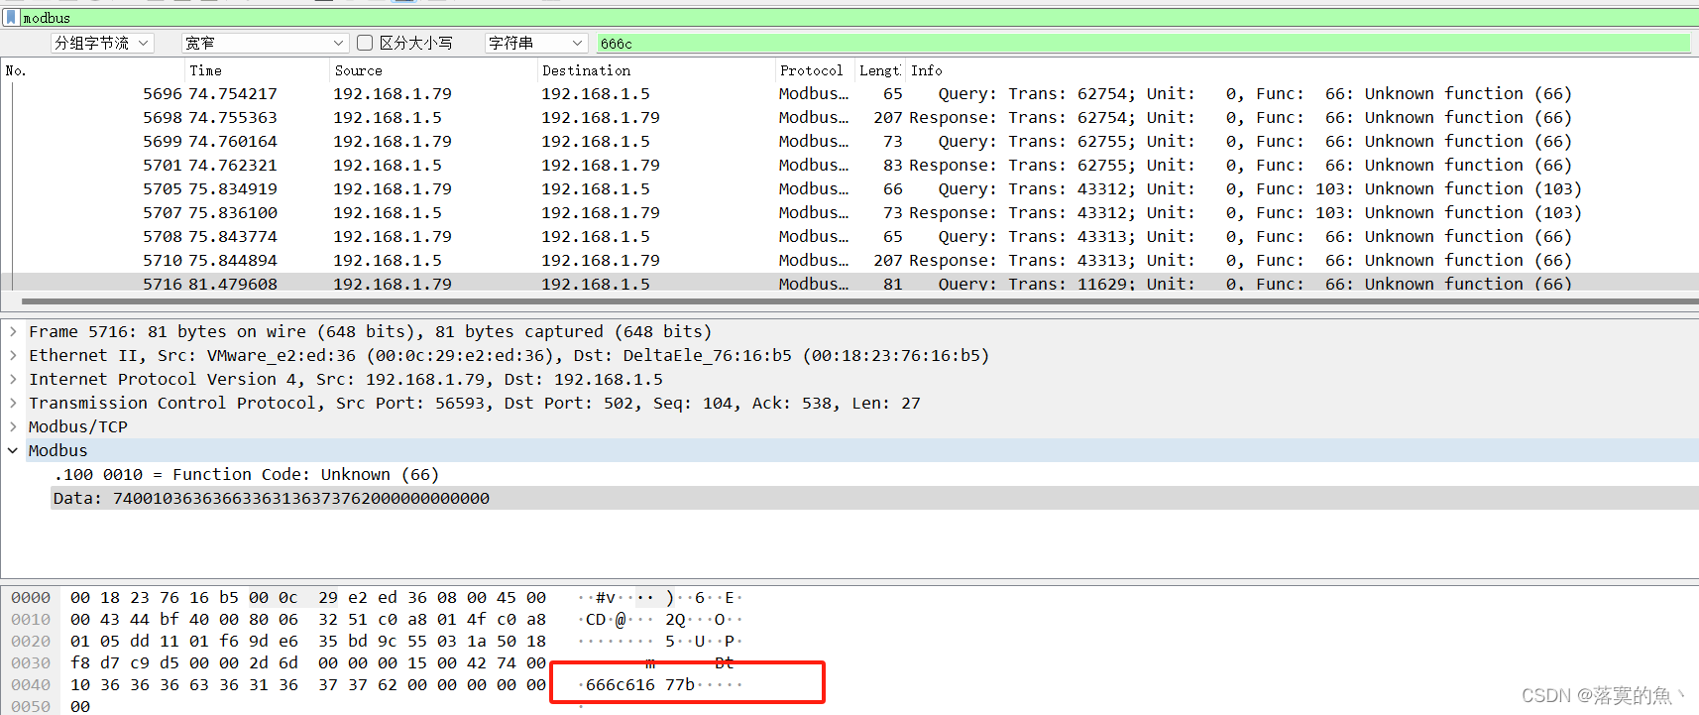Click the Info column header
Image resolution: width=1699 pixels, height=715 pixels.
[1302, 70]
